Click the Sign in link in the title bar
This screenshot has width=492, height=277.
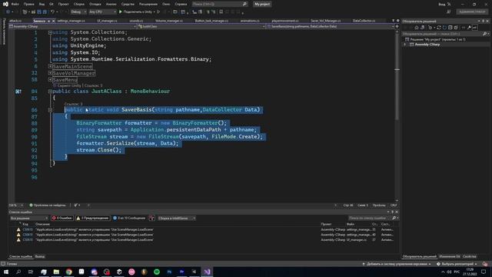pyautogui.click(x=442, y=4)
